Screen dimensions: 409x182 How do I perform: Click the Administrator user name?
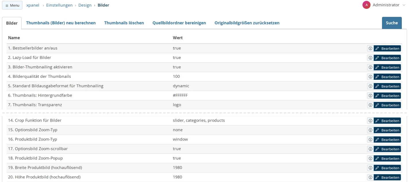pyautogui.click(x=386, y=5)
